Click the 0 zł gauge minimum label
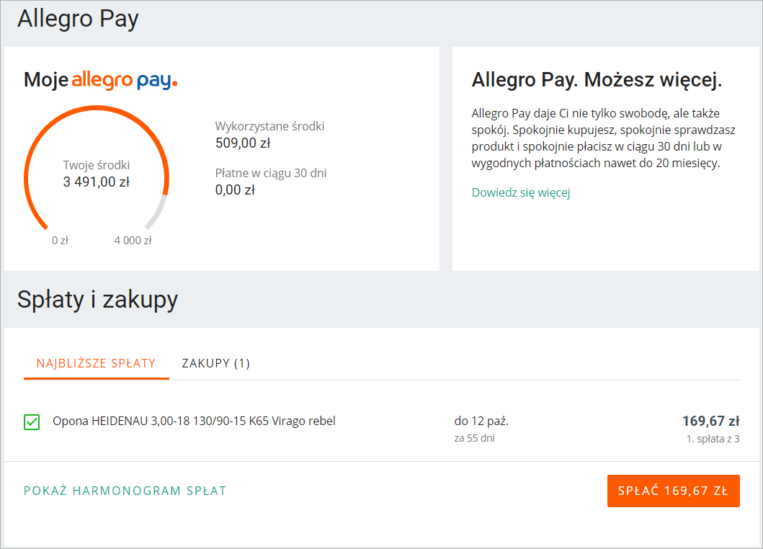 [60, 241]
